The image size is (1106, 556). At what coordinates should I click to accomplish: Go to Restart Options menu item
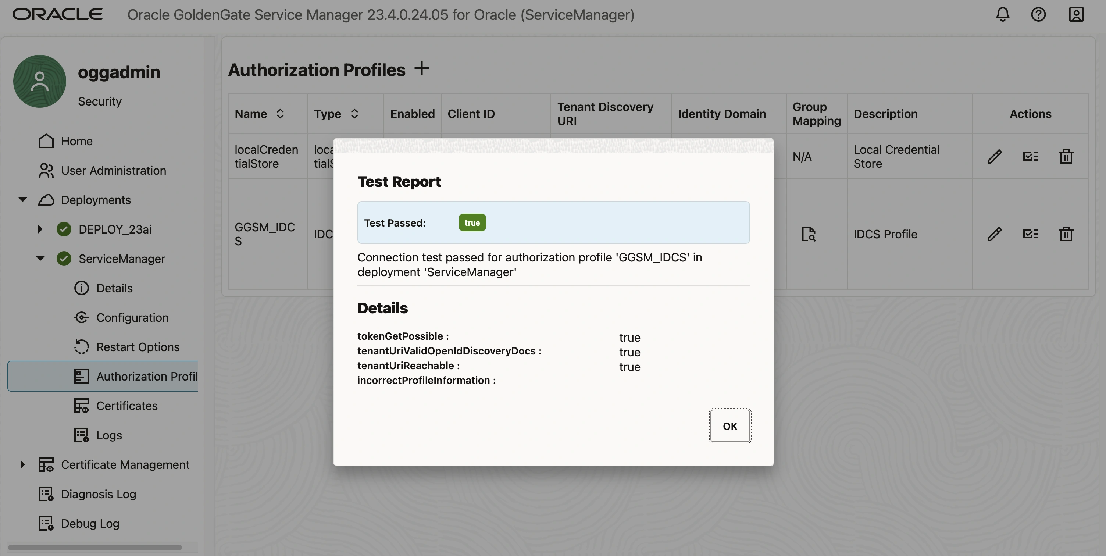click(x=138, y=347)
